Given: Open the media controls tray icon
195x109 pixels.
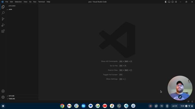Looking at the screenshot, I should tap(162, 106).
